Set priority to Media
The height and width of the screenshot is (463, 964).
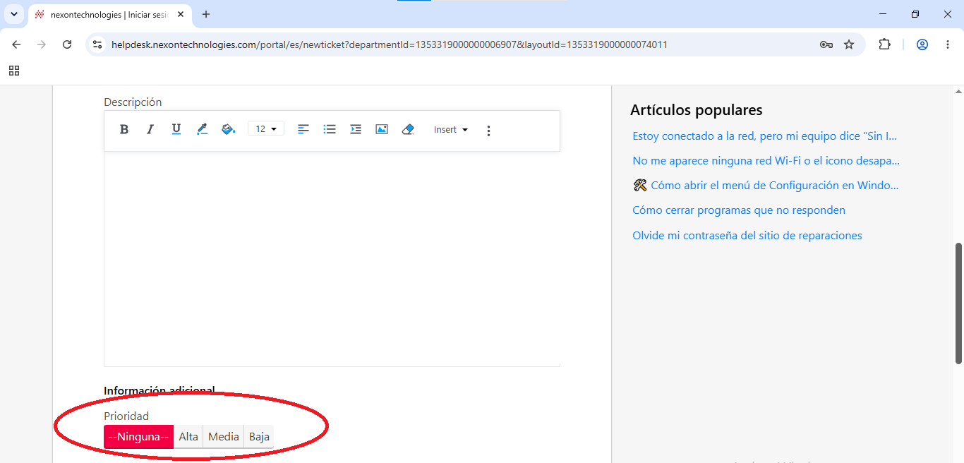click(224, 437)
